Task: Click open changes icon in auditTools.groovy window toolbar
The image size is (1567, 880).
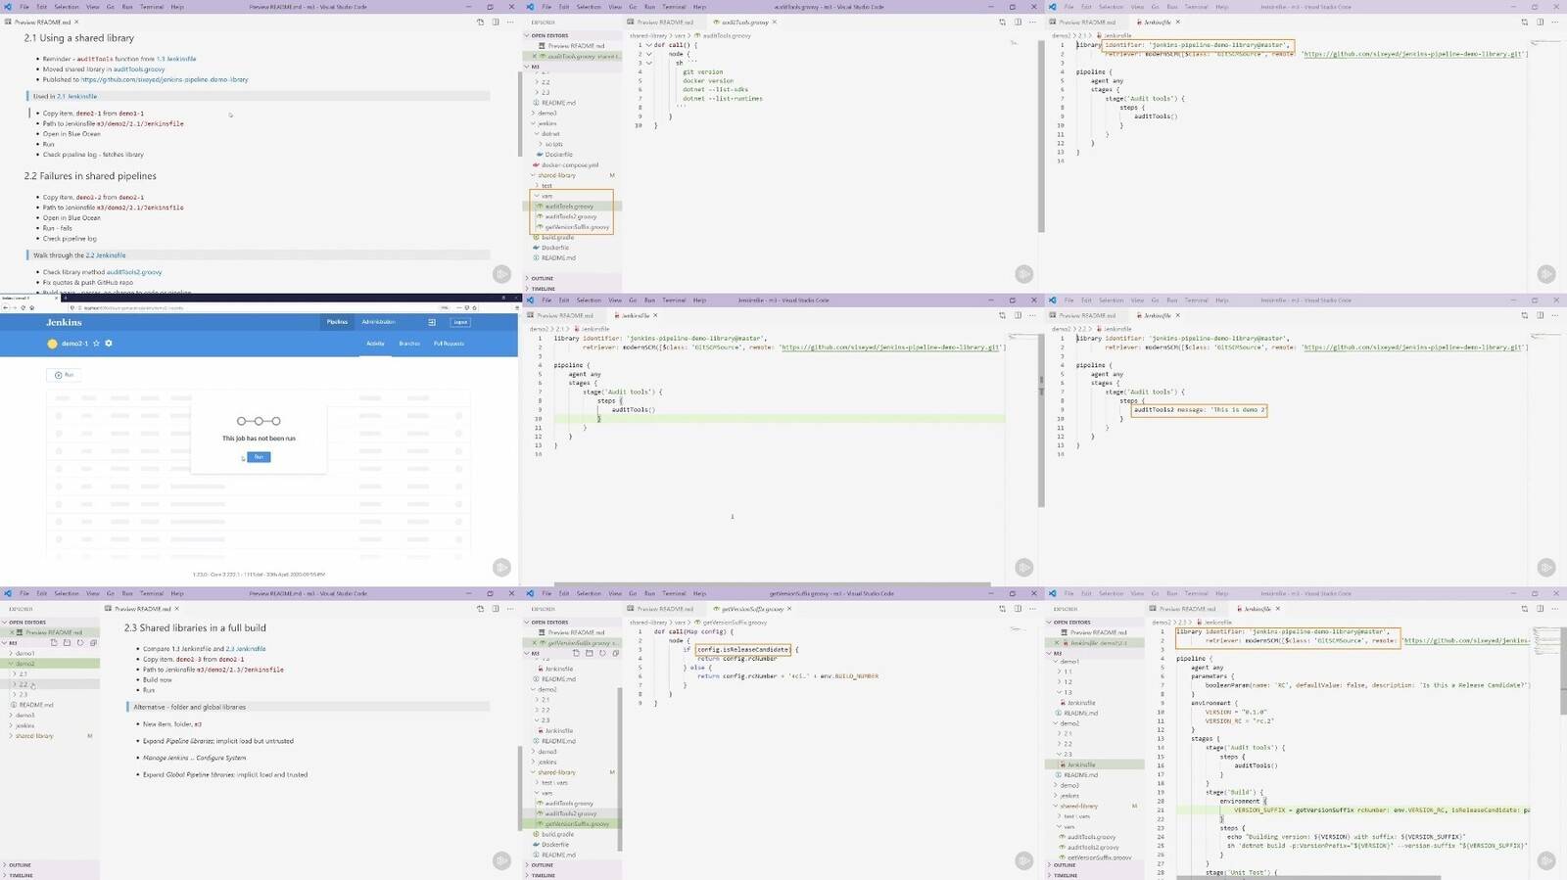Action: [1002, 22]
